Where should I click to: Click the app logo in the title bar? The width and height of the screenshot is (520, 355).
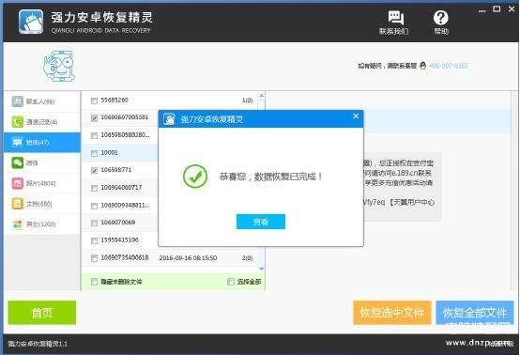click(31, 22)
